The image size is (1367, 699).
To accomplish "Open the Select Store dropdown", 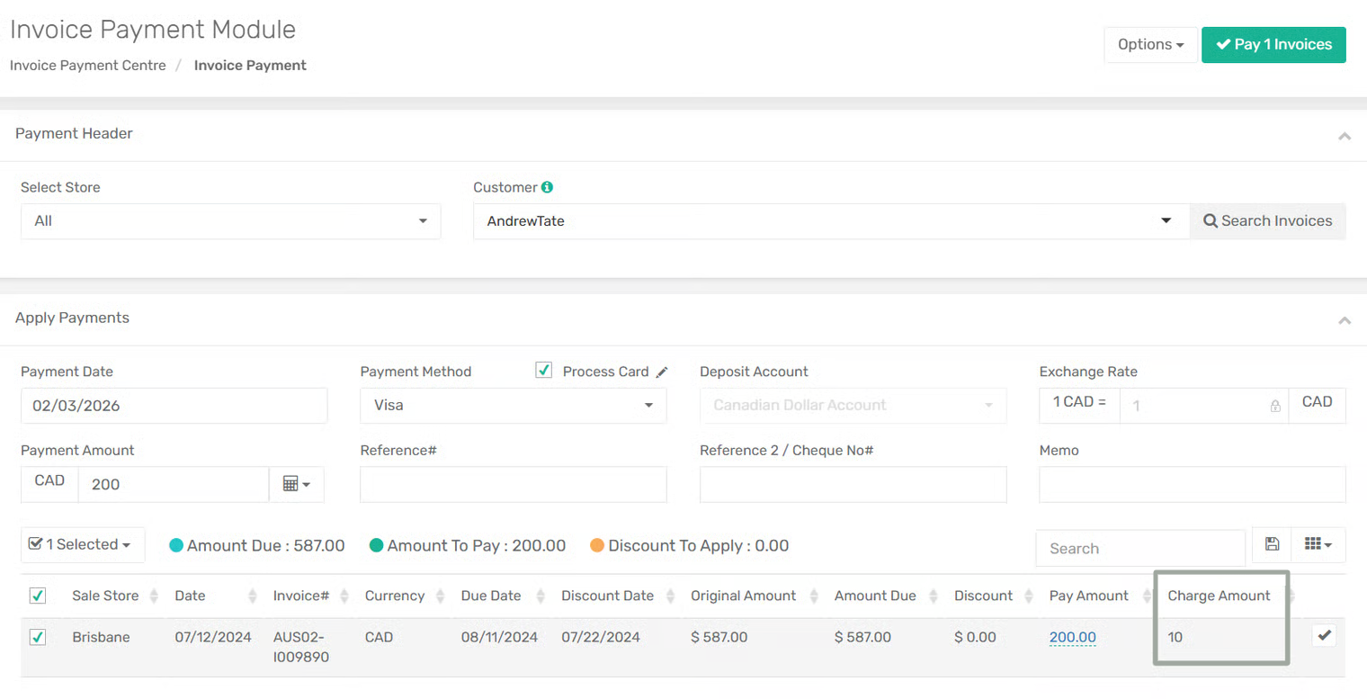I will (230, 221).
